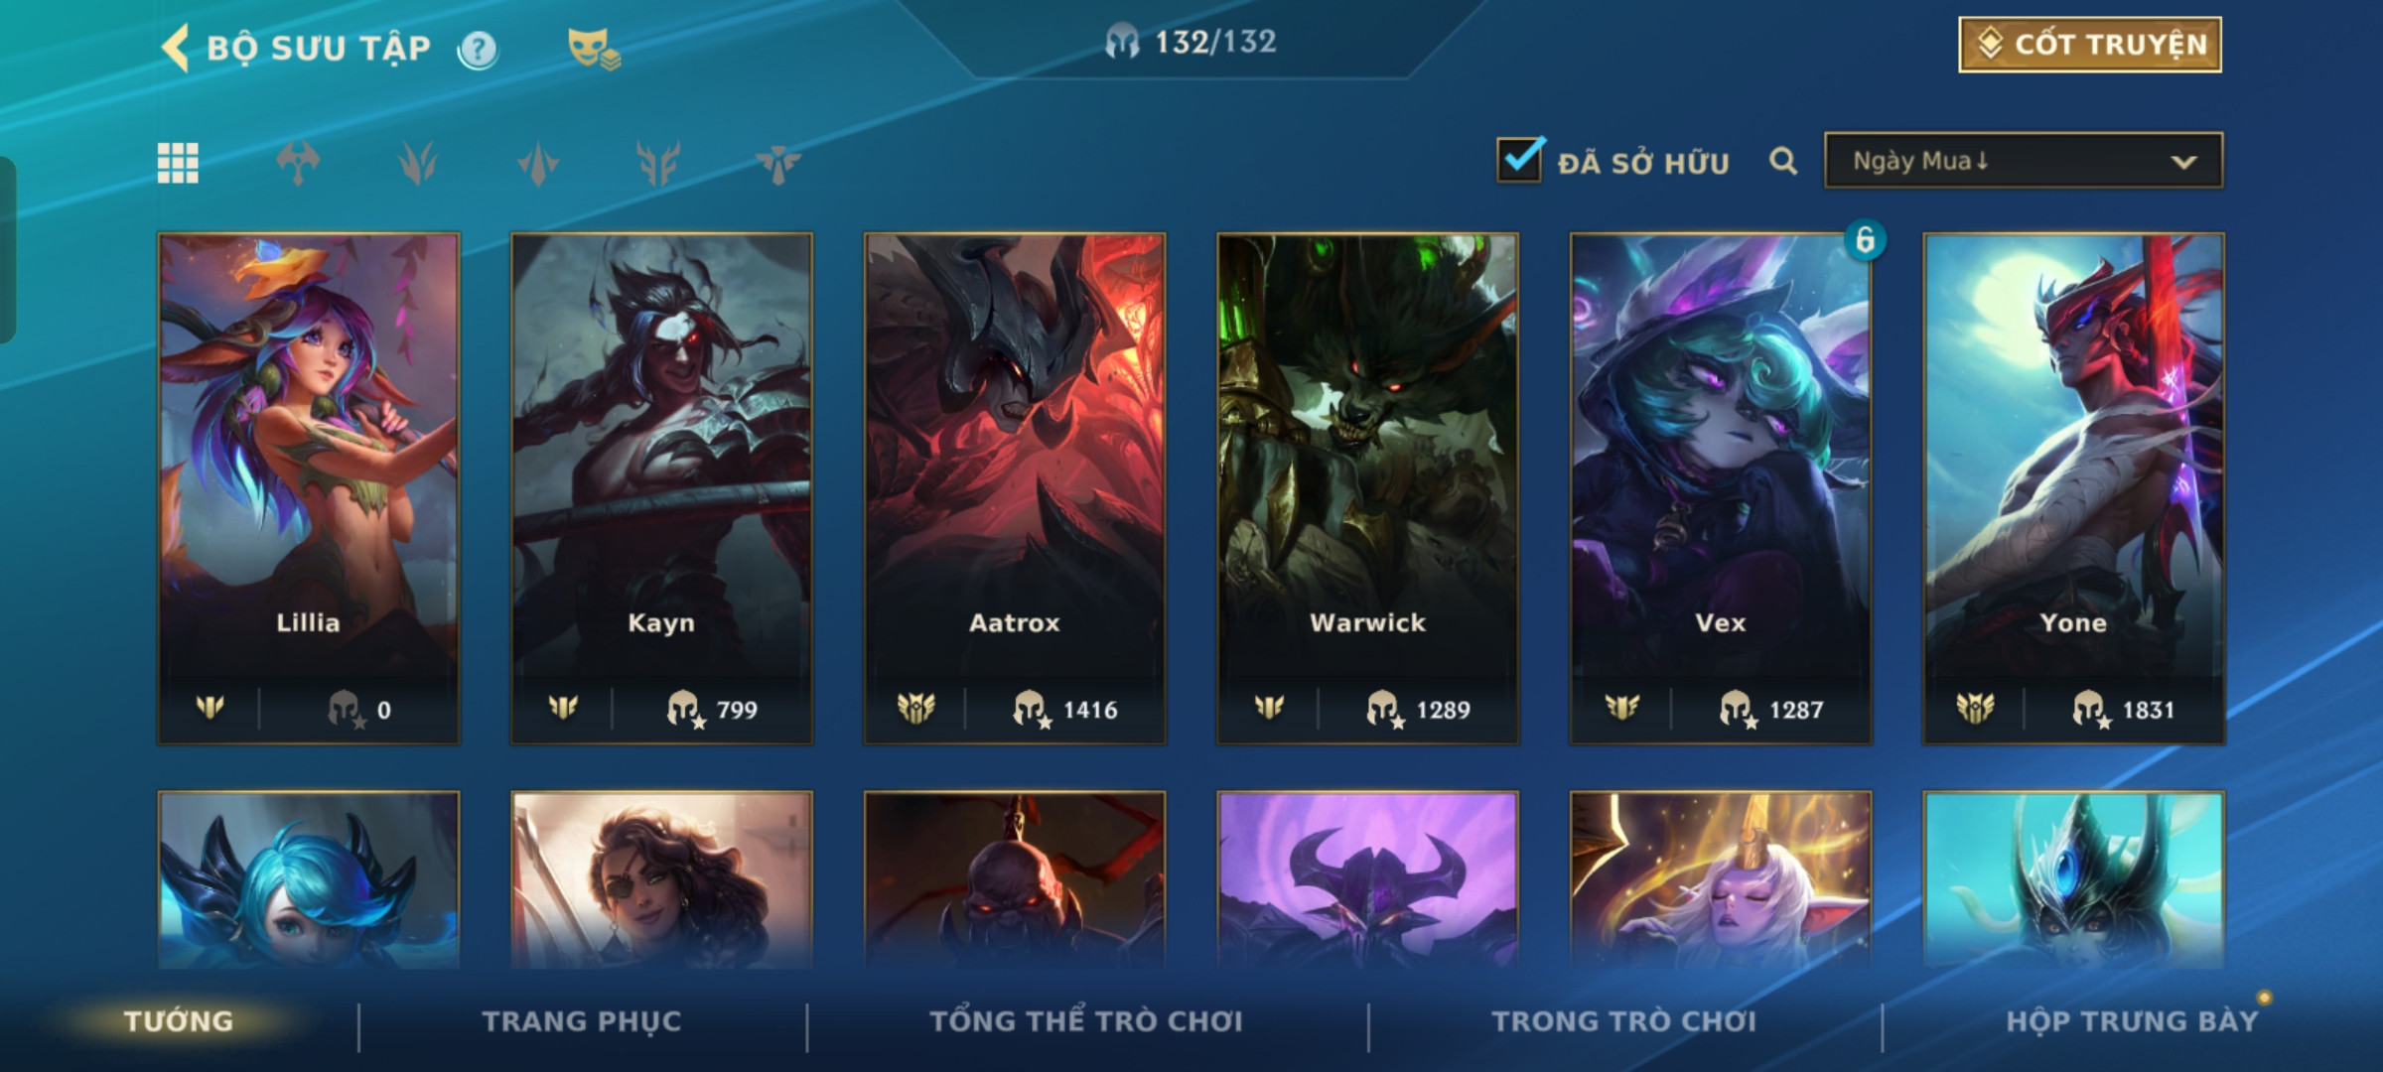Filter by the second role icon with claw shape
The image size is (2383, 1072).
[x=418, y=163]
